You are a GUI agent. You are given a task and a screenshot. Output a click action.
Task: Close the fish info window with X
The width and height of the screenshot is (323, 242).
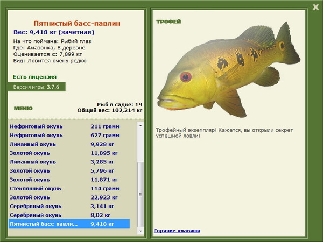[x=315, y=7]
